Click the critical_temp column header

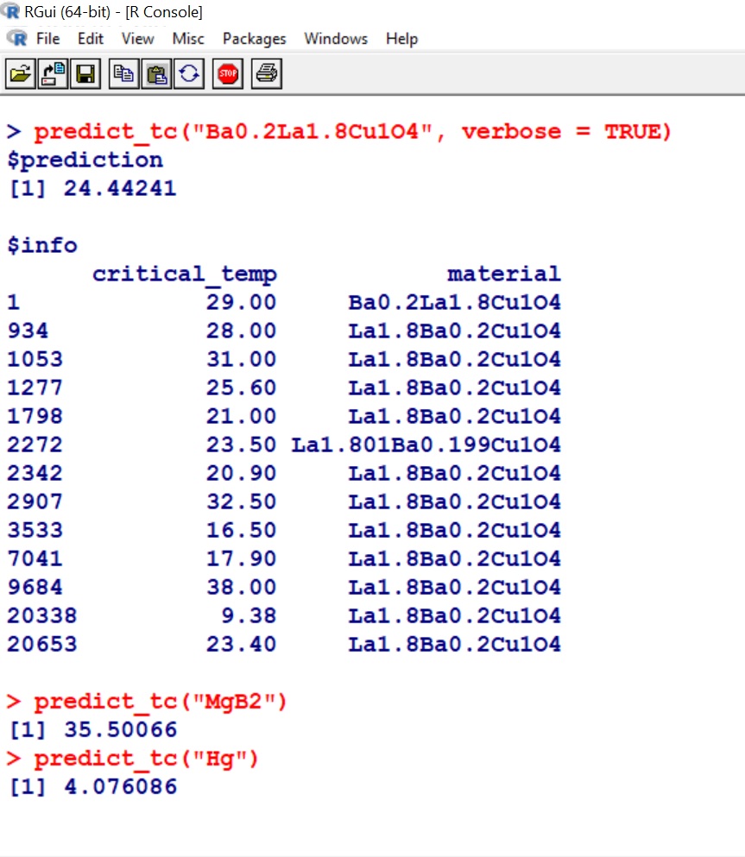pos(185,274)
